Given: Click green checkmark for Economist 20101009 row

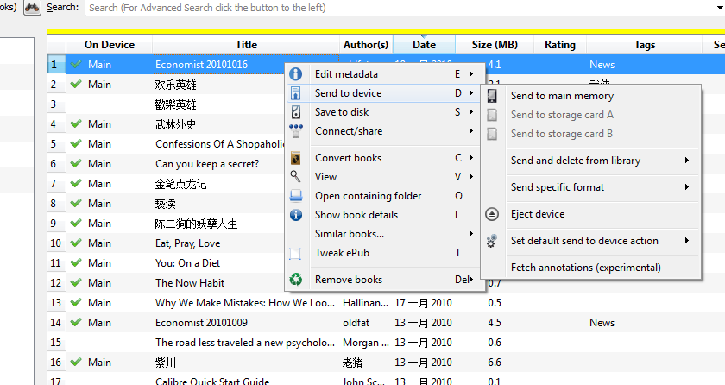Looking at the screenshot, I should pos(76,323).
